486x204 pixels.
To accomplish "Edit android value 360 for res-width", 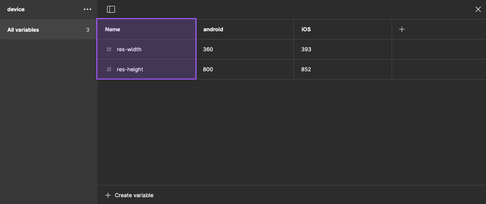I will 208,49.
